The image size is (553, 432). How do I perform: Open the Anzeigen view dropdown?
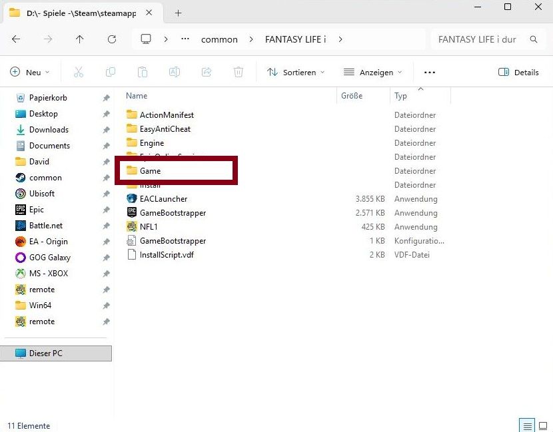(373, 73)
